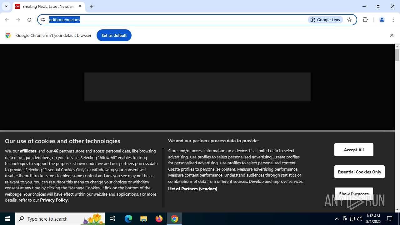Open volume control tray icon

pyautogui.click(x=360, y=219)
